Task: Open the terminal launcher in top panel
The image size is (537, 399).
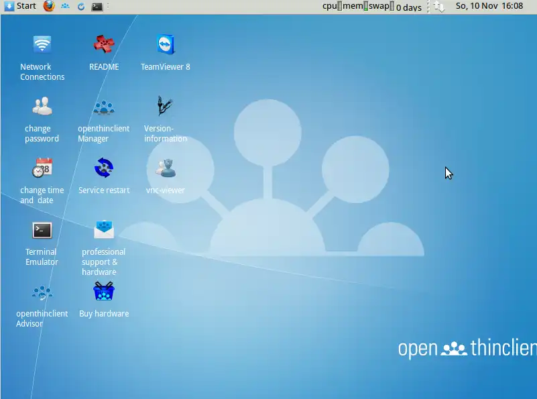Action: (x=97, y=6)
